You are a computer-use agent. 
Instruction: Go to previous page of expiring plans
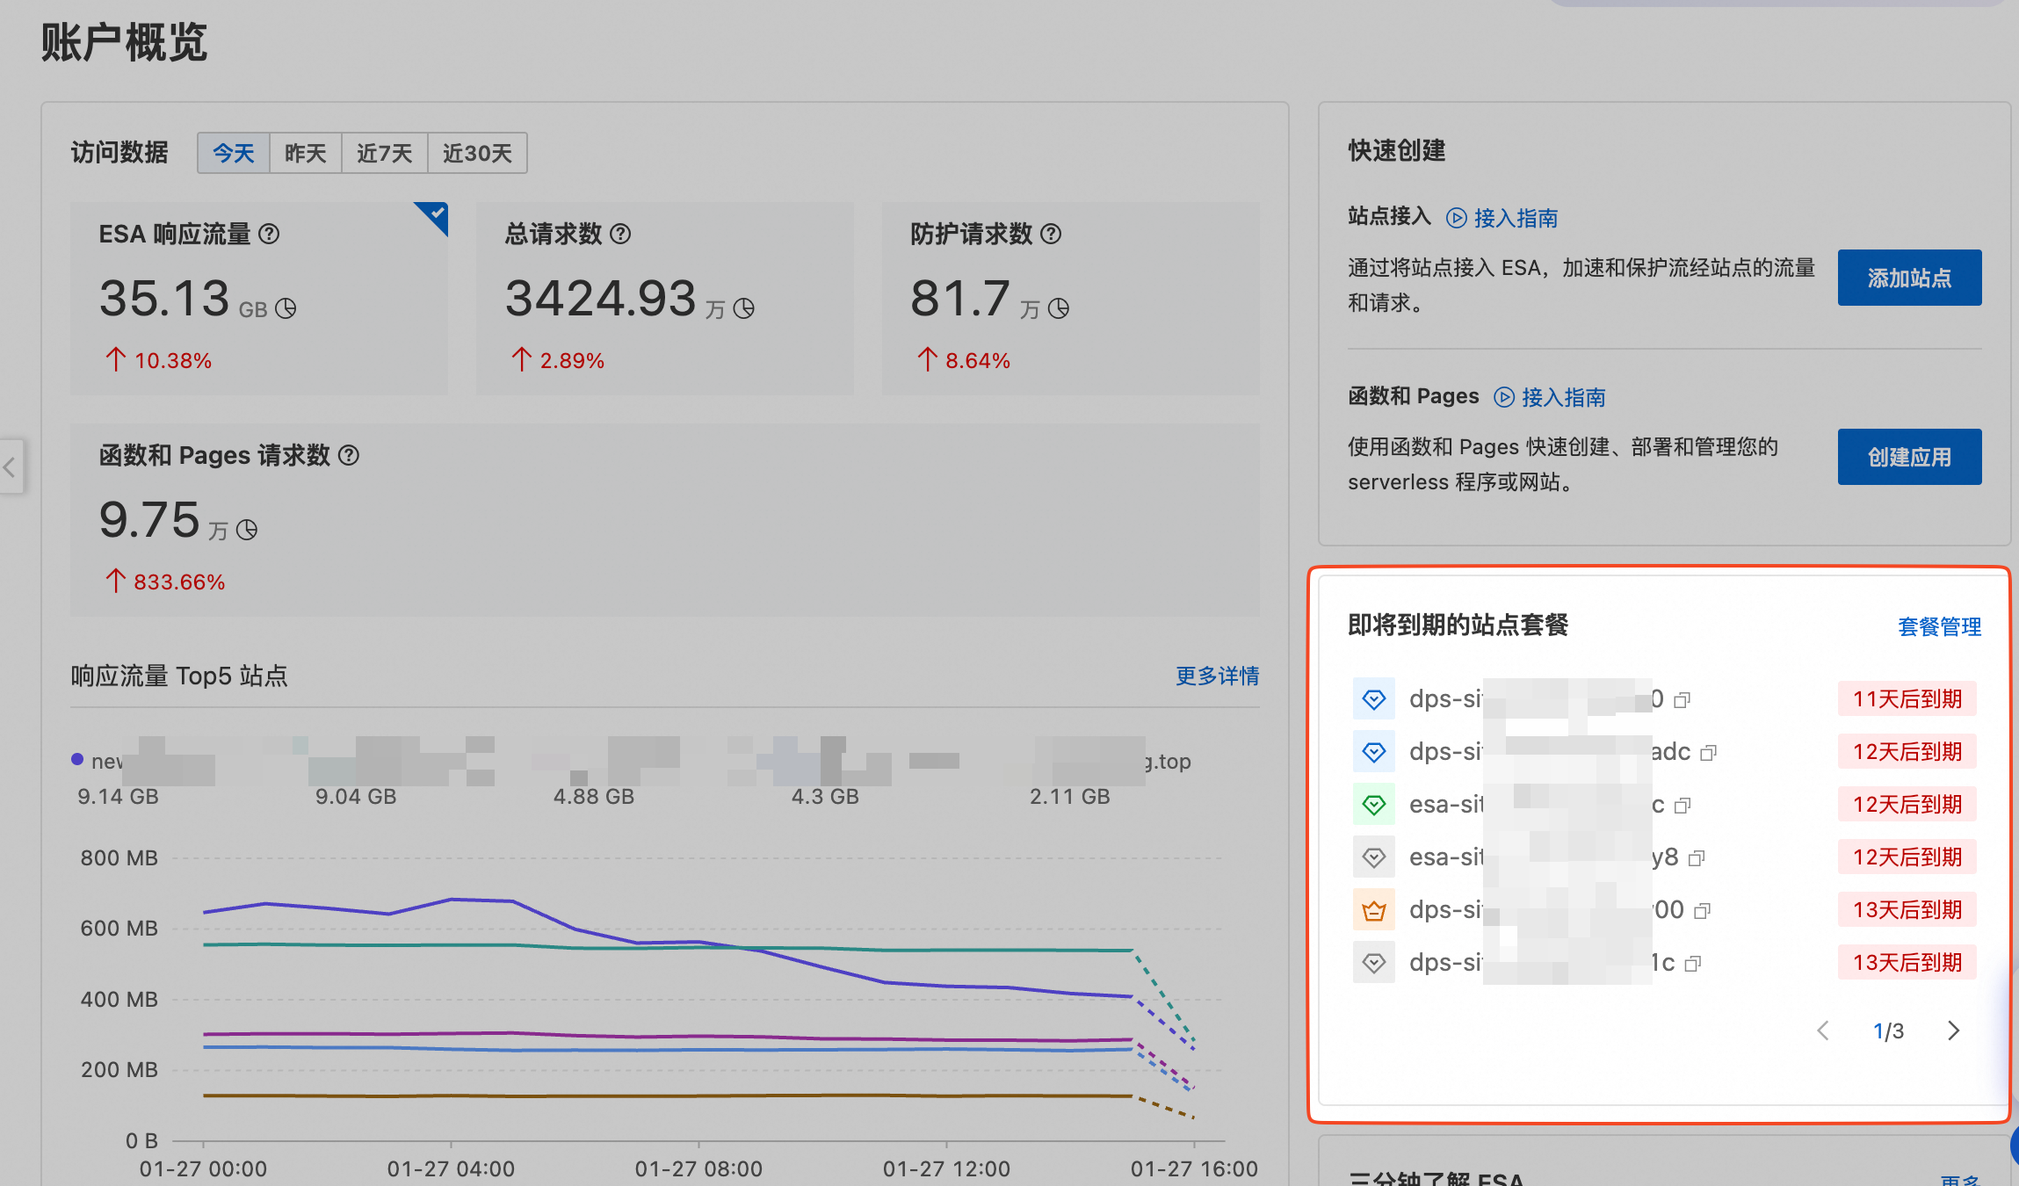point(1823,1031)
